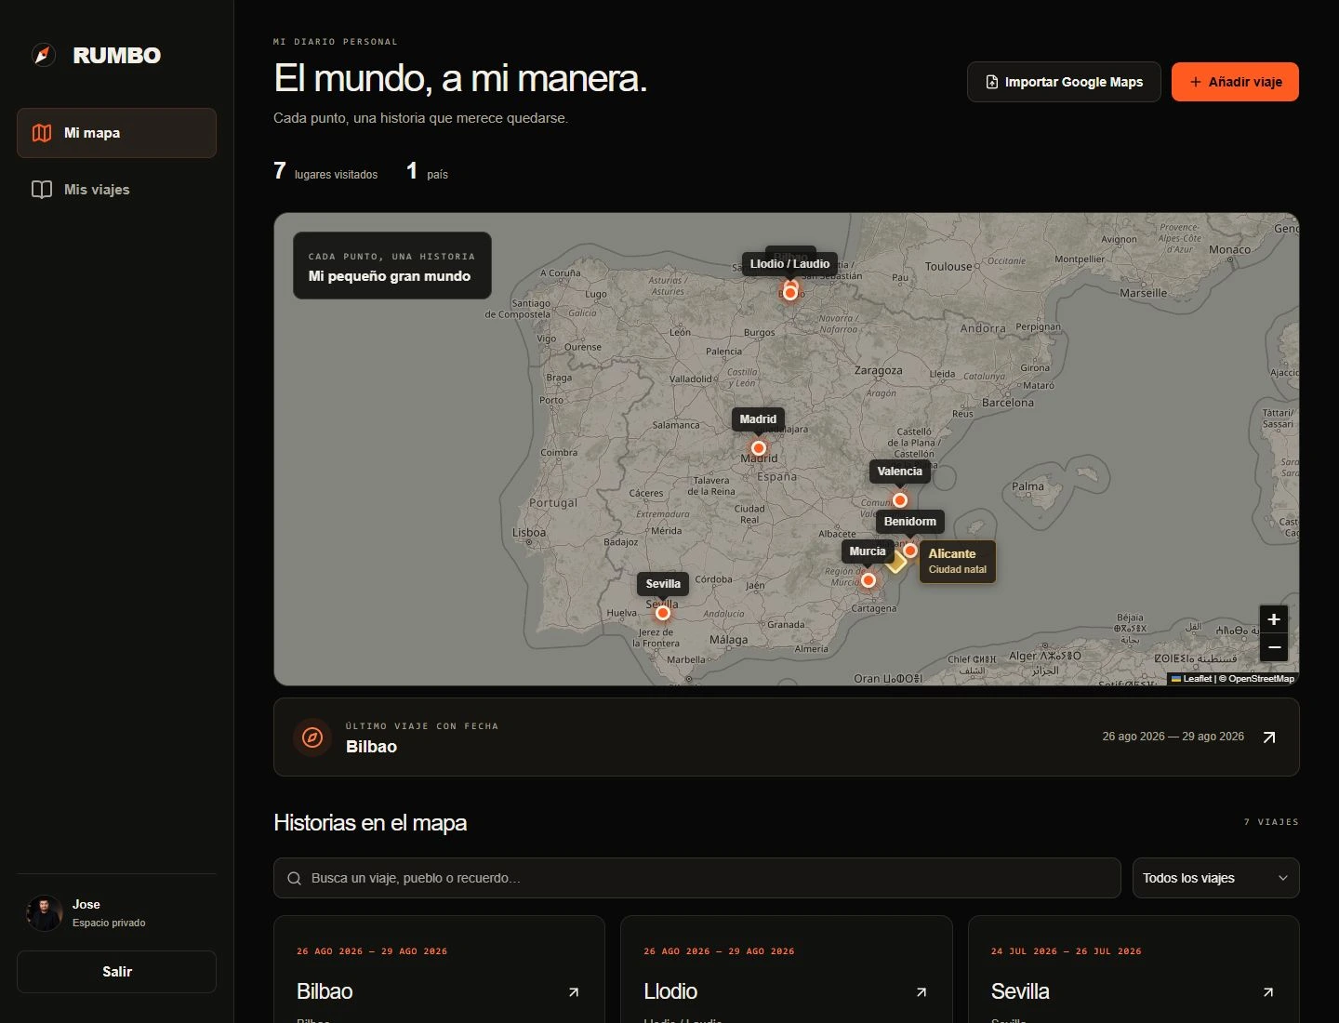Click the Alicante Ciudad natal label
The height and width of the screenshot is (1023, 1339).
click(x=958, y=561)
